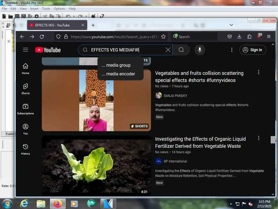The width and height of the screenshot is (278, 209).
Task: Open Pocket save icon in Firefox
Action: point(230,37)
